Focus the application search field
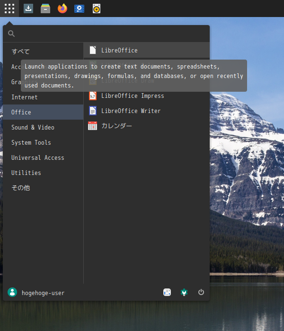This screenshot has width=284, height=331. [x=106, y=34]
